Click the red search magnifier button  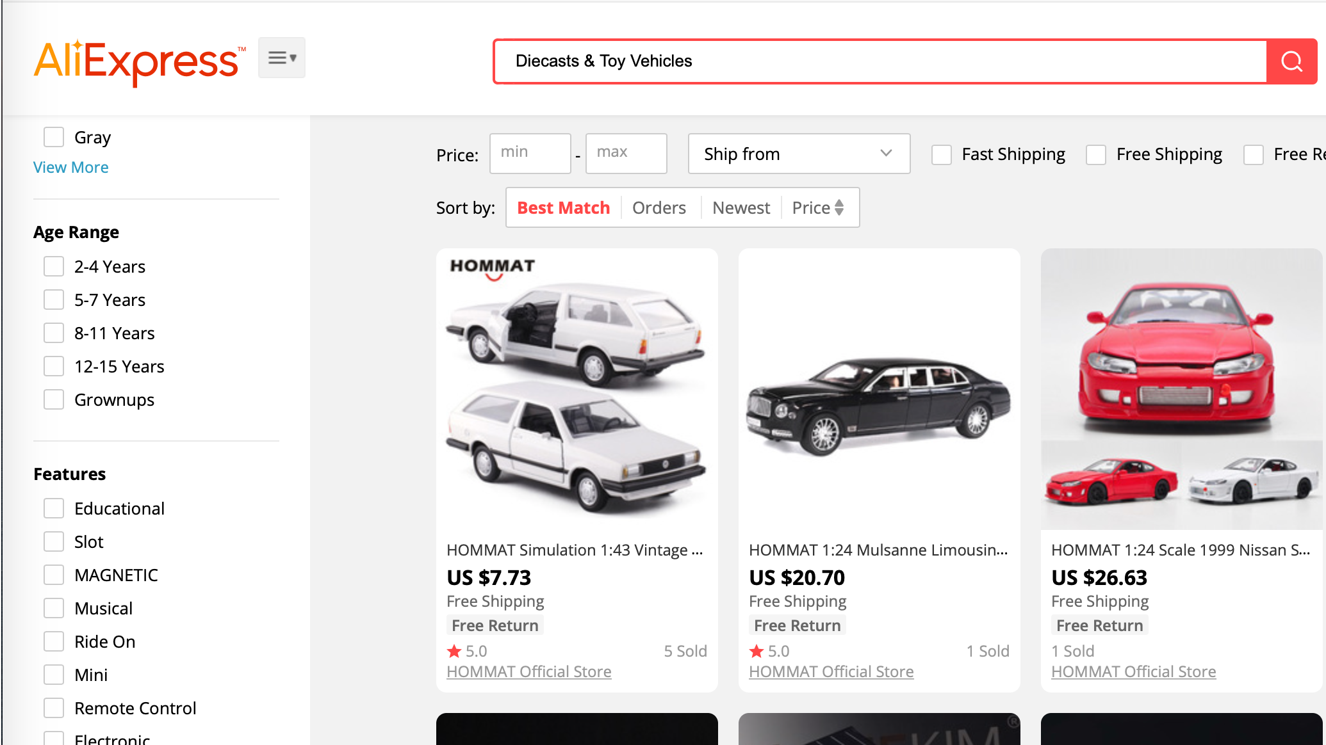pos(1291,61)
